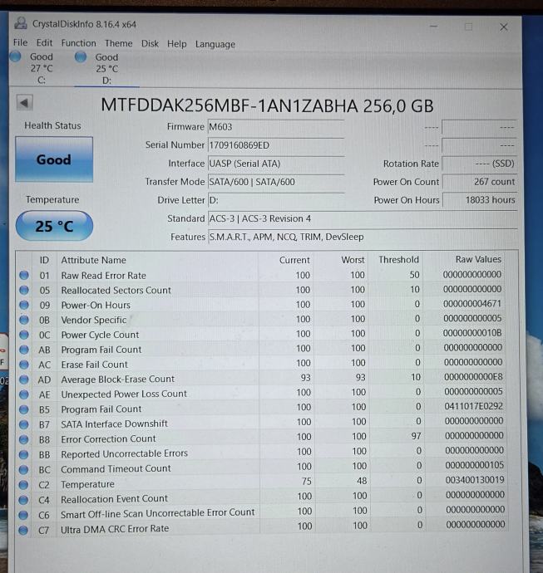Image resolution: width=543 pixels, height=573 pixels.
Task: Click the raw value 003400130019
Action: click(475, 480)
